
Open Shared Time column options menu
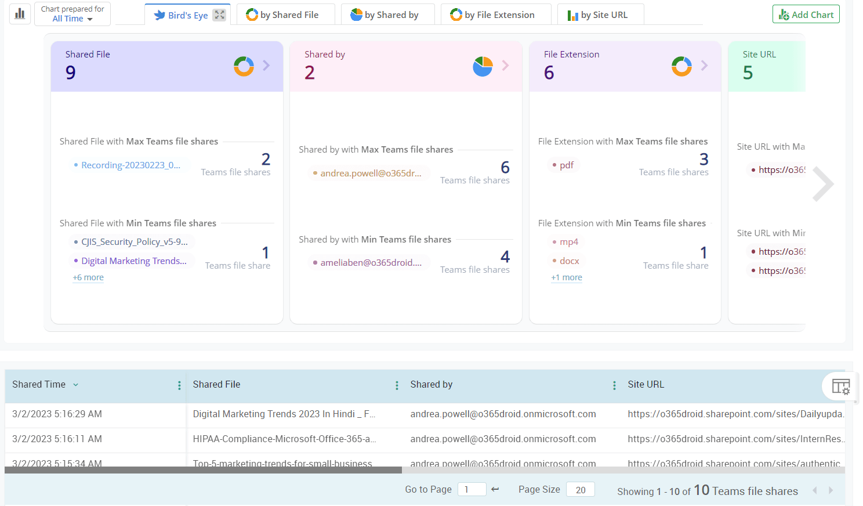pyautogui.click(x=179, y=385)
